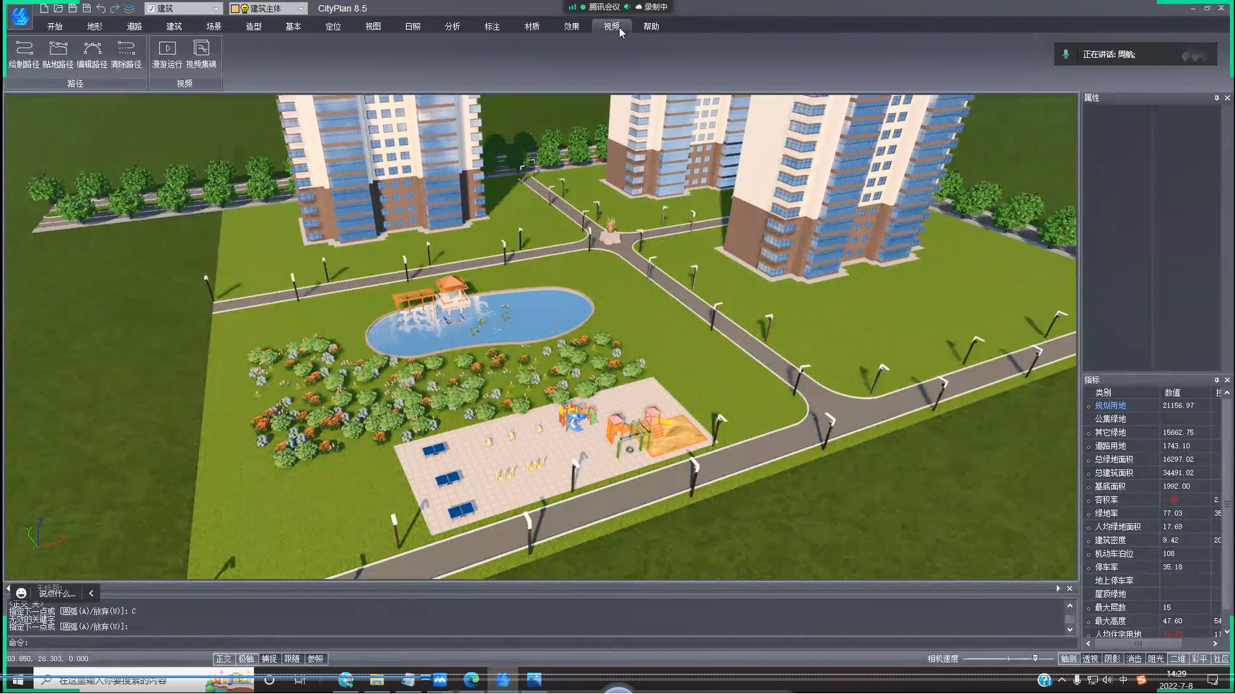Open the 编辑路径 edit path tool
Screen dimensions: 1235x694
coord(92,55)
